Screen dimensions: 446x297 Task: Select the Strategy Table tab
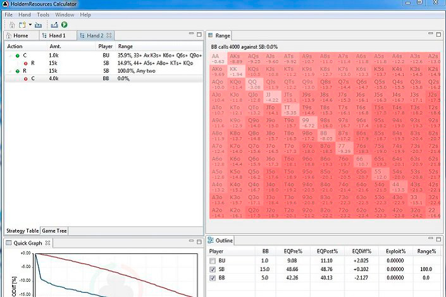coord(22,231)
